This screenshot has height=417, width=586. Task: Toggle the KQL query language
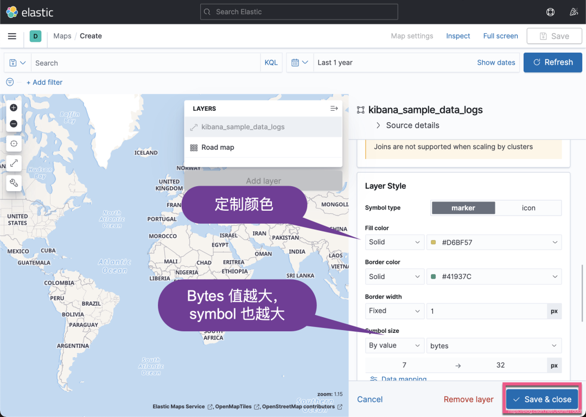pyautogui.click(x=271, y=62)
